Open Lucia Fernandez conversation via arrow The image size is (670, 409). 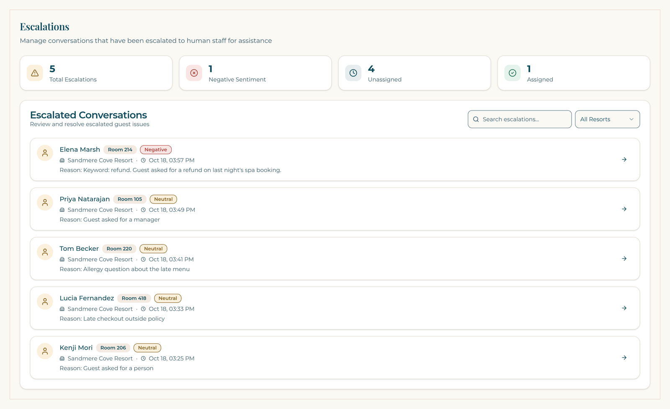[x=624, y=308]
